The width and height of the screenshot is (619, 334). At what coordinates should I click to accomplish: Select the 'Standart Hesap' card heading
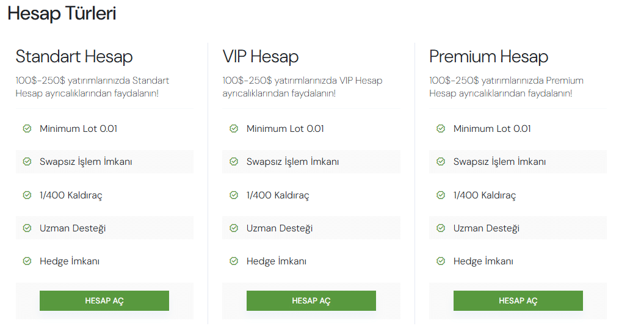click(x=74, y=57)
